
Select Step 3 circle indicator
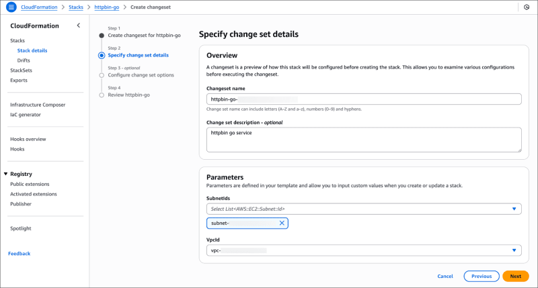click(x=102, y=75)
